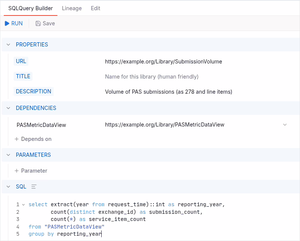Click the PASMetricDataView library URL value
Viewport: 300px width, 241px height.
click(164, 125)
